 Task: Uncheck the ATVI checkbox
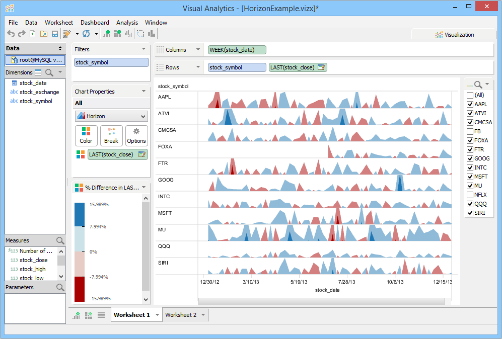tap(470, 113)
